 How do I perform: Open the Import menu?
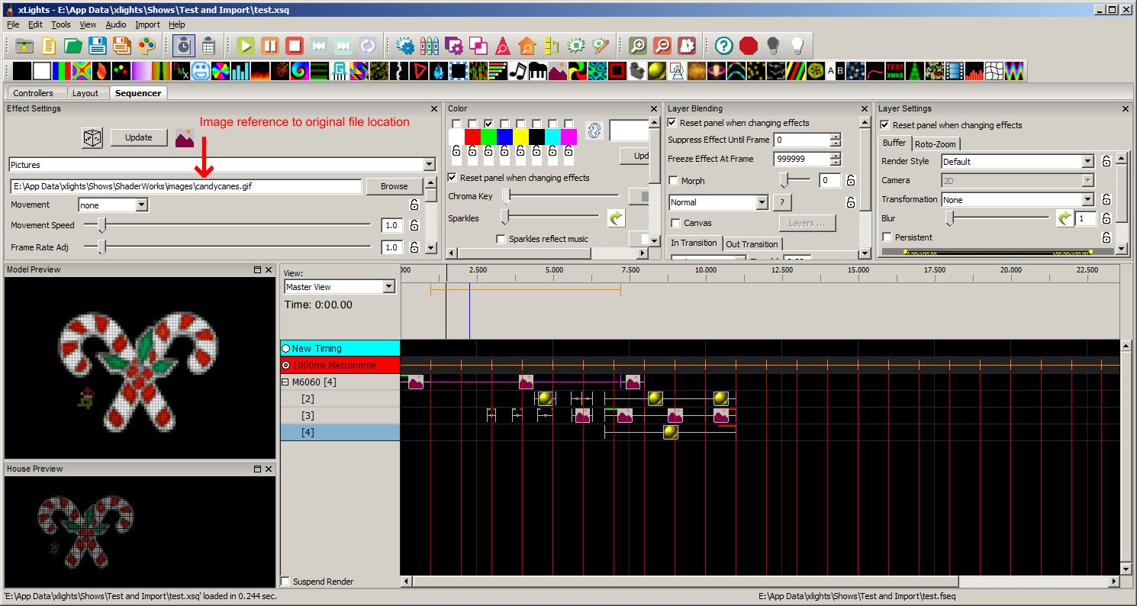tap(147, 24)
